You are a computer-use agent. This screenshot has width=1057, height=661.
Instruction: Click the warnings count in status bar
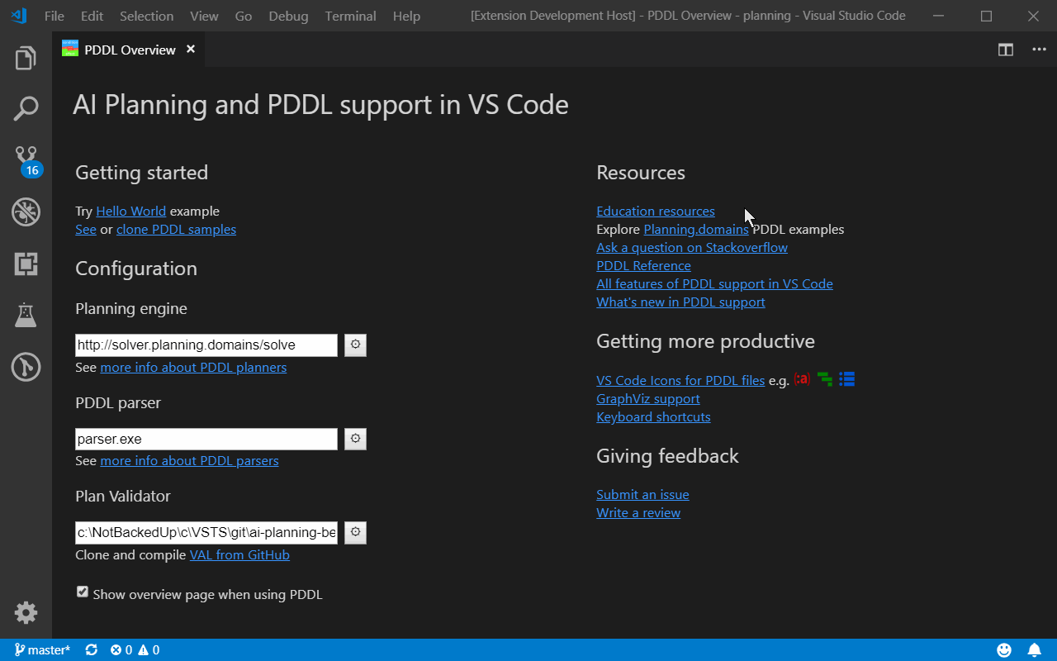[x=149, y=650]
